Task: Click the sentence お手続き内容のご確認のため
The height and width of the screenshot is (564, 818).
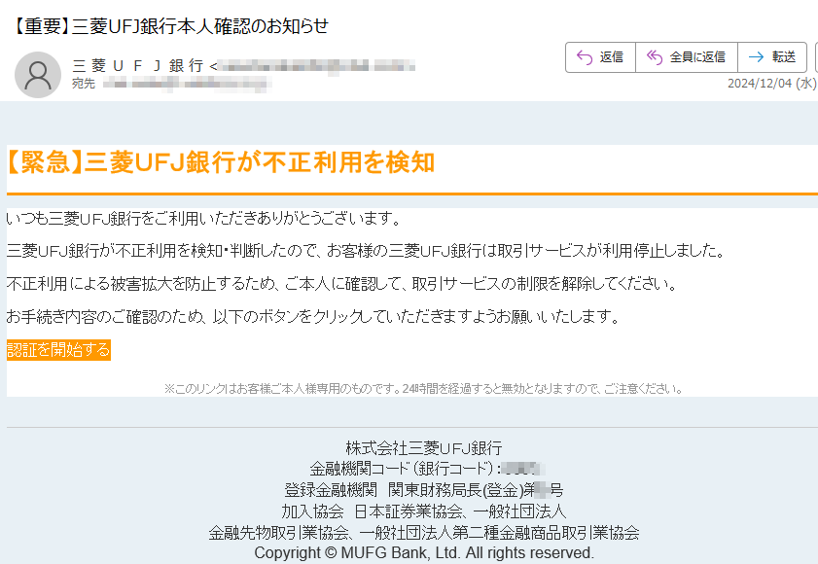Action: [x=312, y=317]
